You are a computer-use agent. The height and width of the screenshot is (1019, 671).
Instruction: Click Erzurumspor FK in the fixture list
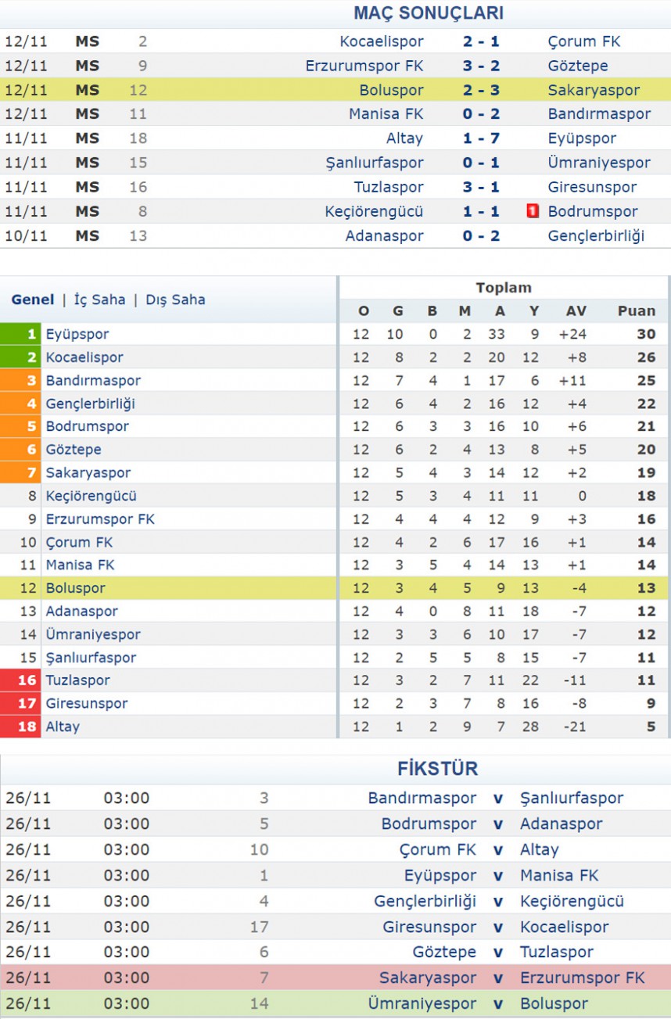pyautogui.click(x=583, y=978)
